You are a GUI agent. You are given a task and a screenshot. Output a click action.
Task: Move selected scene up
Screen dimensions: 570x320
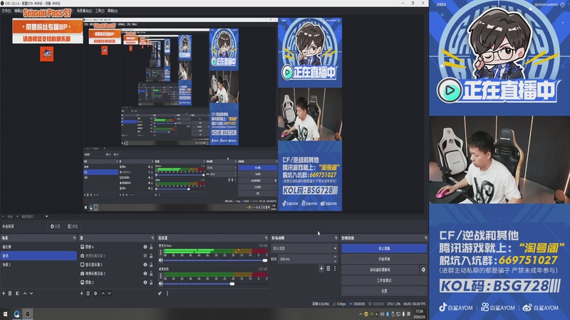[25, 293]
